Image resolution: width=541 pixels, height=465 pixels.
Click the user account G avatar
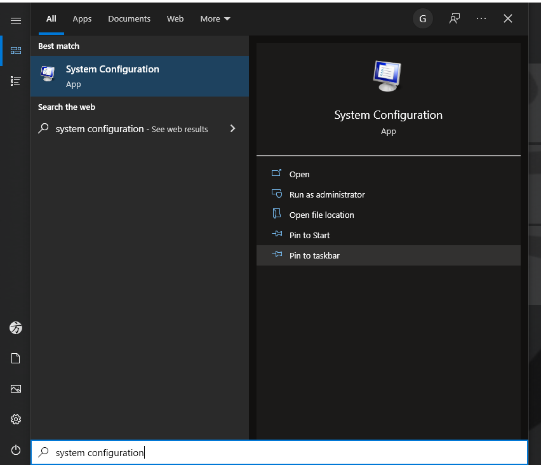tap(423, 19)
